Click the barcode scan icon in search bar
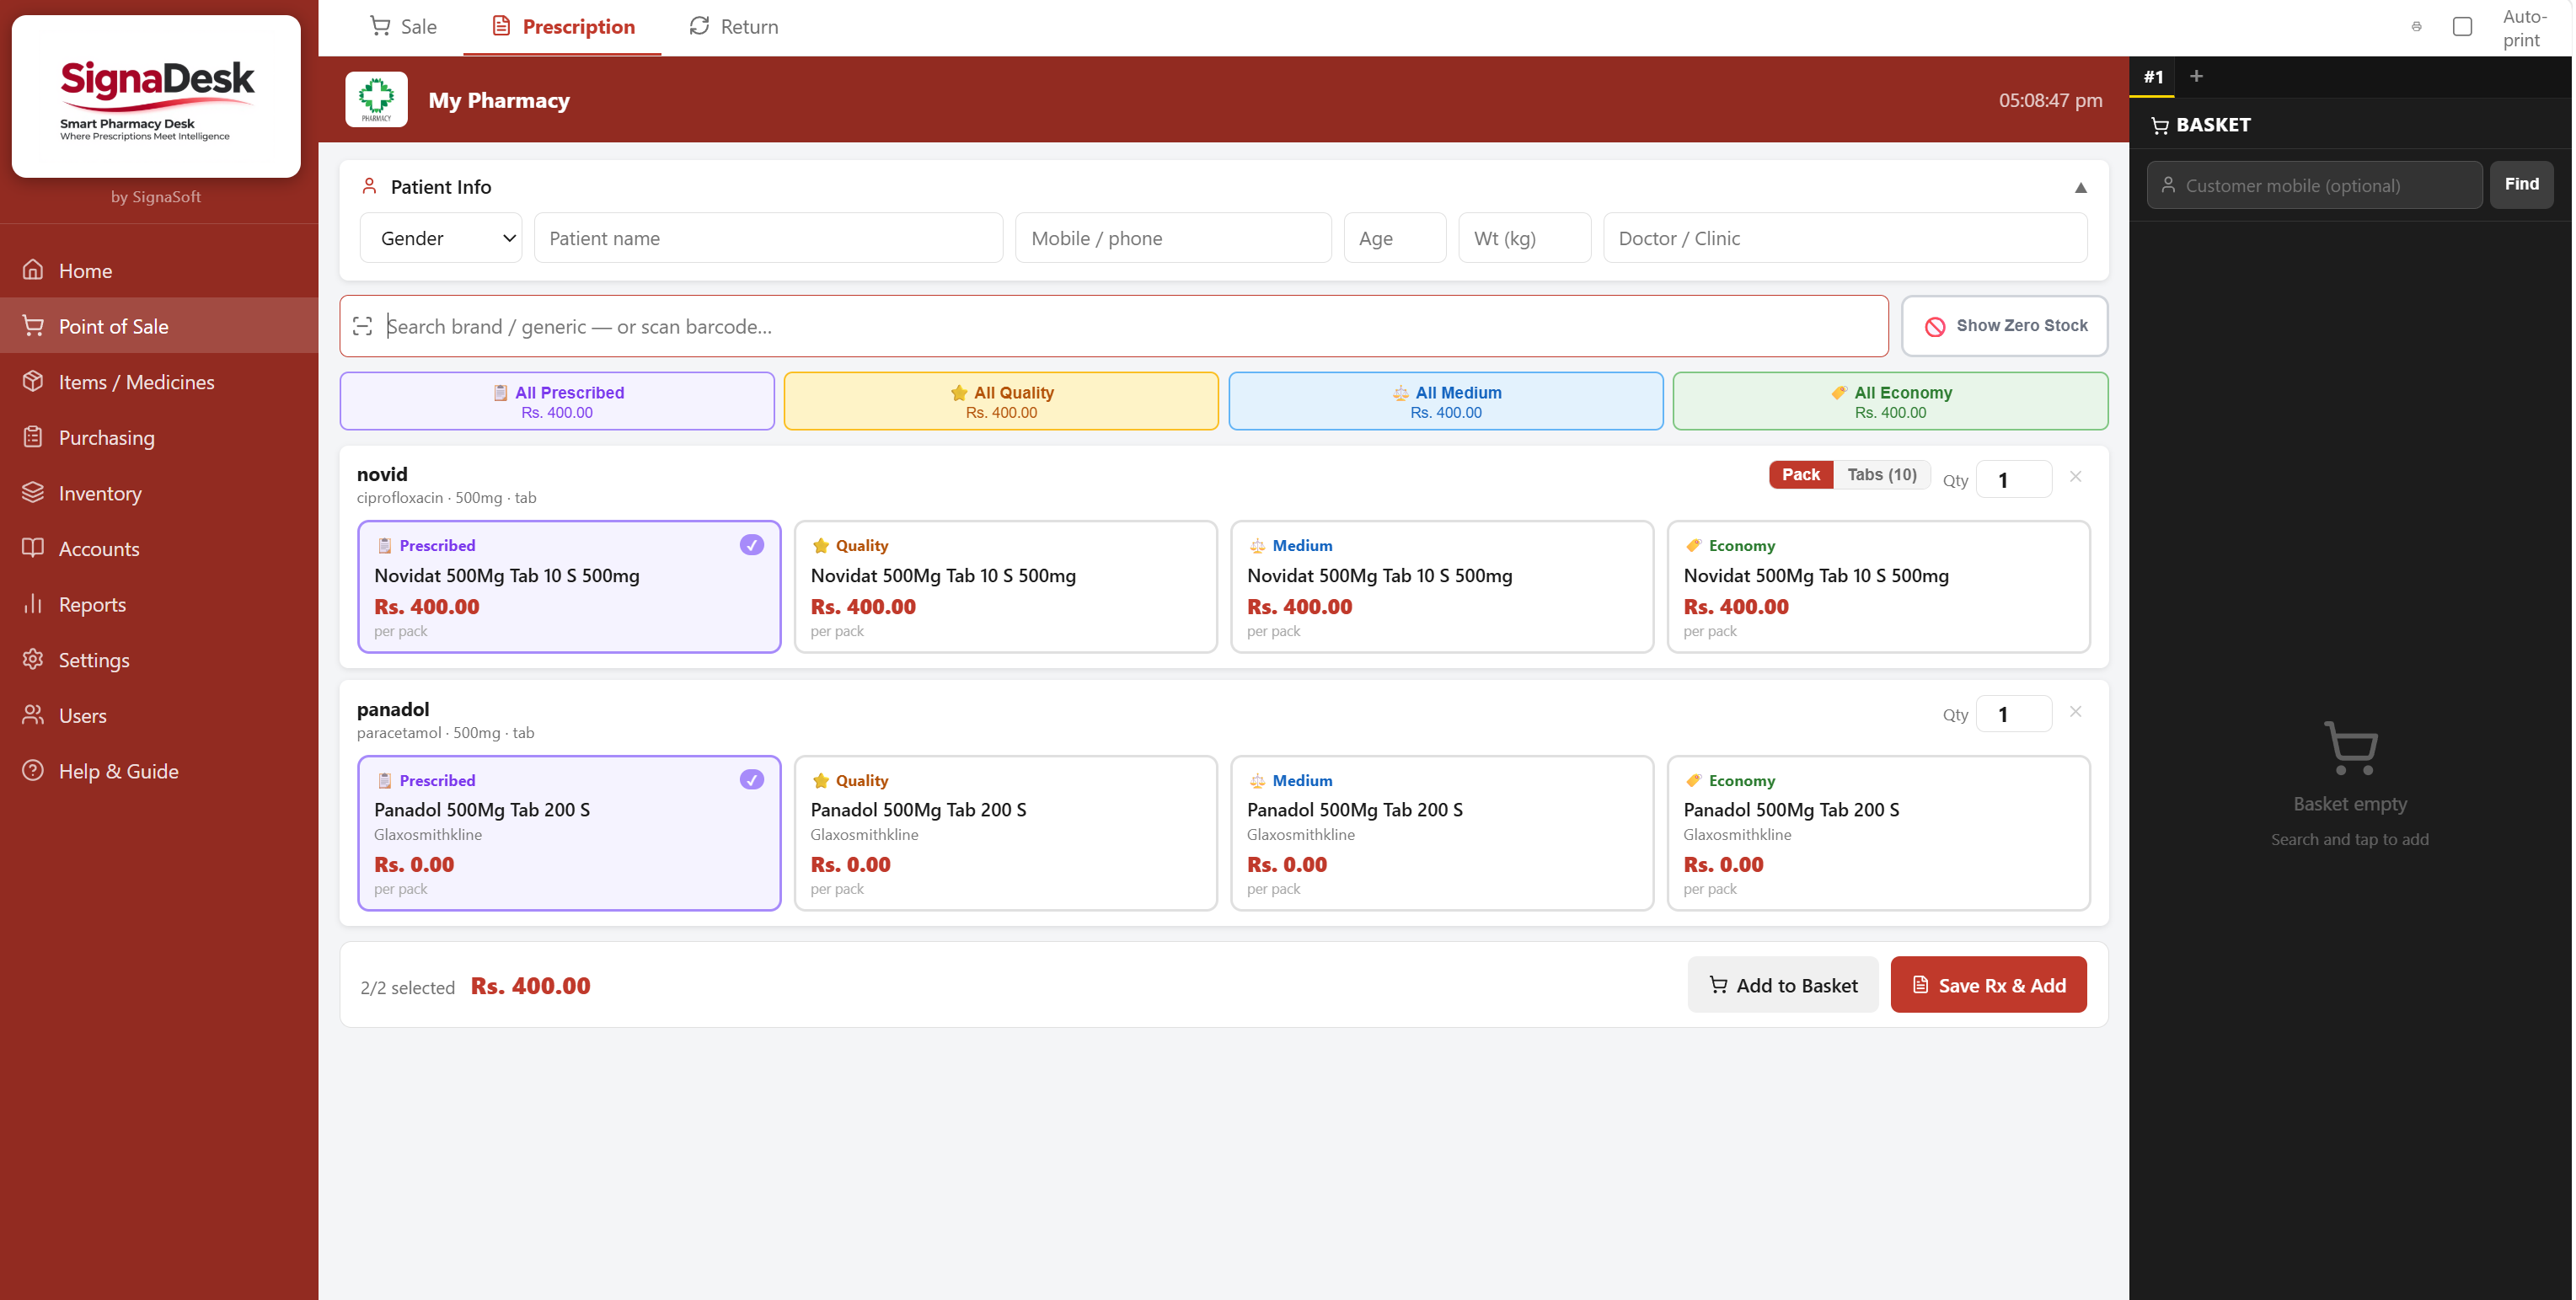This screenshot has height=1300, width=2576. coord(362,326)
